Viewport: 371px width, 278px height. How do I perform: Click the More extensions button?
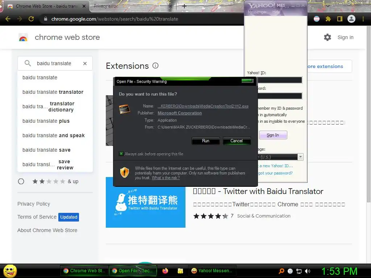(x=329, y=67)
